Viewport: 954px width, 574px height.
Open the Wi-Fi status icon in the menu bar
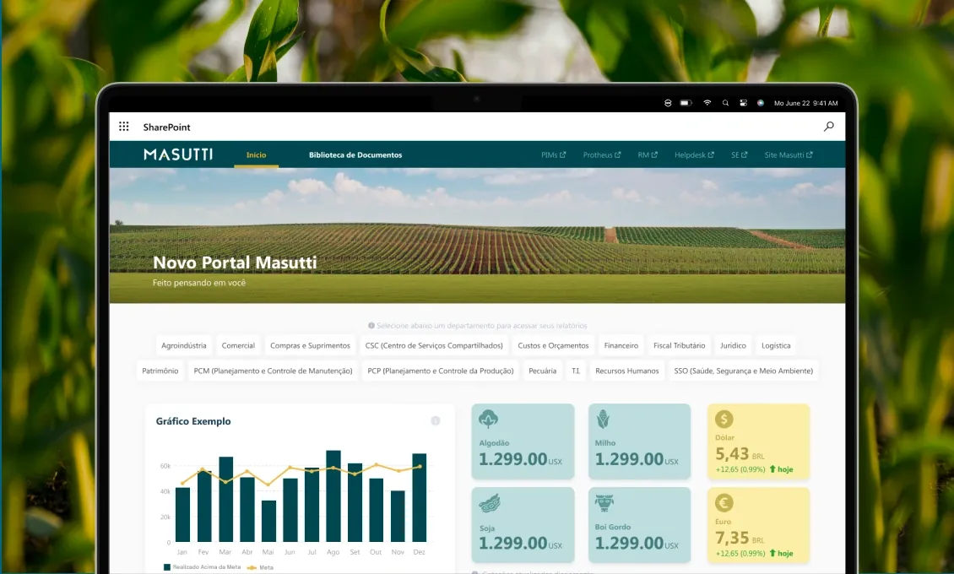point(707,103)
